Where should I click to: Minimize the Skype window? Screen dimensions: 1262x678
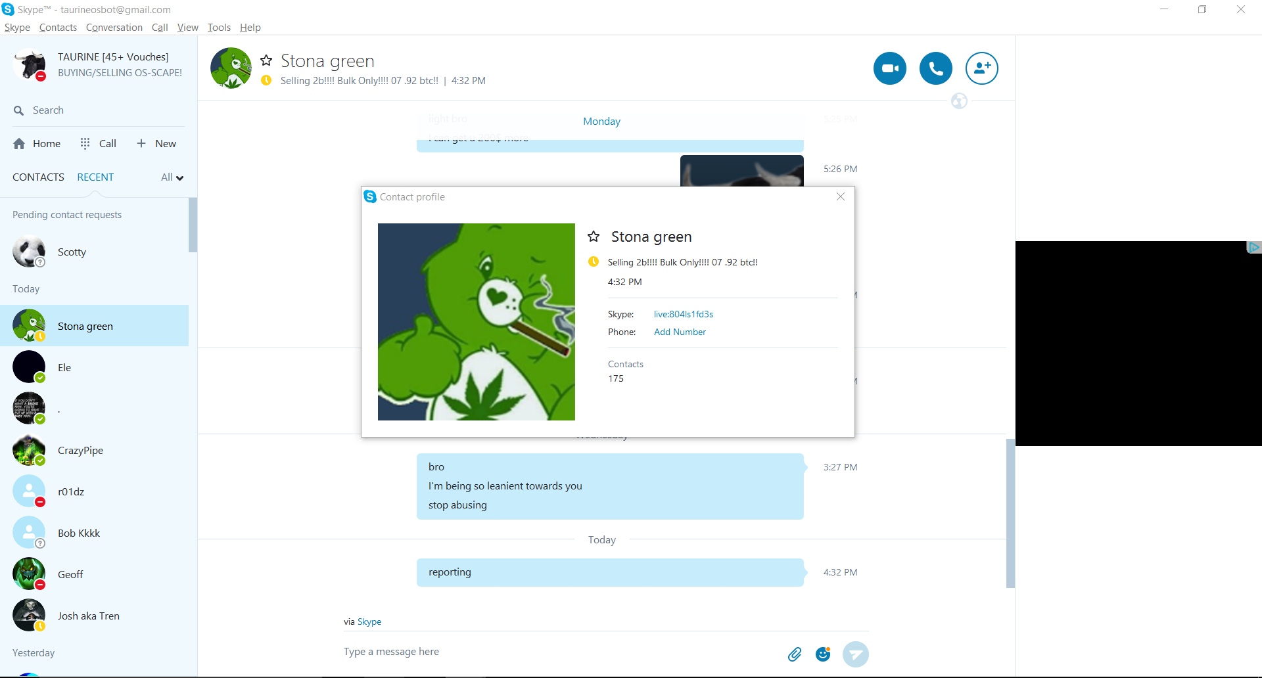(x=1164, y=9)
